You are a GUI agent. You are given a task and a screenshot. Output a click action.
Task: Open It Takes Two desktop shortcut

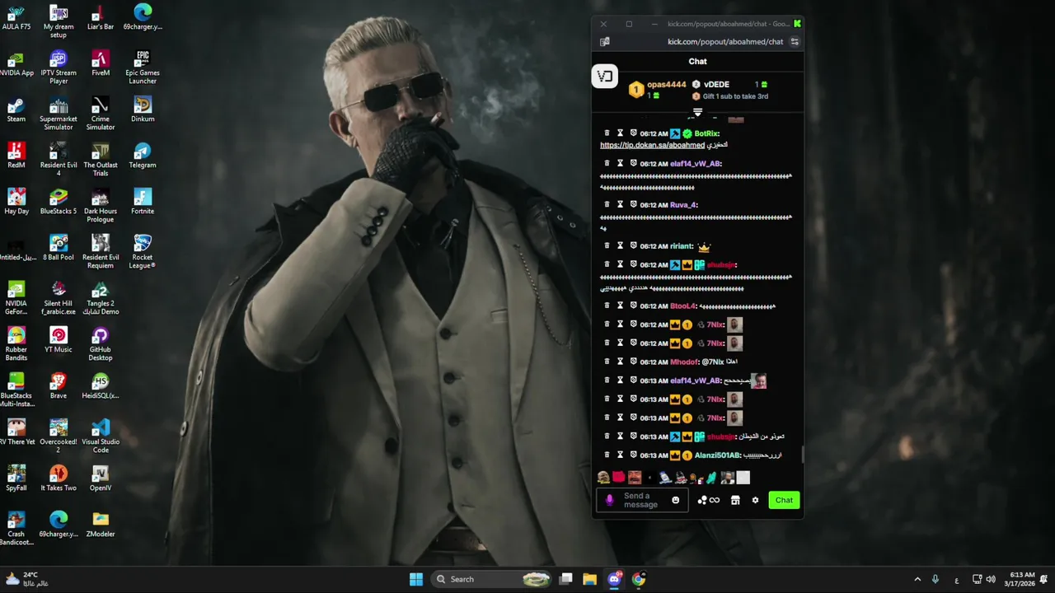(59, 479)
